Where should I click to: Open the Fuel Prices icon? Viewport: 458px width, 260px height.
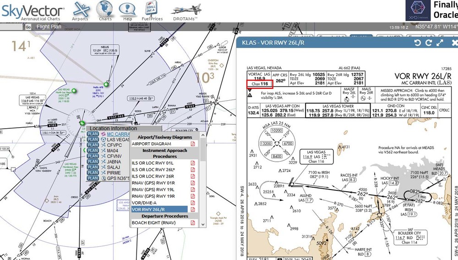click(x=152, y=11)
